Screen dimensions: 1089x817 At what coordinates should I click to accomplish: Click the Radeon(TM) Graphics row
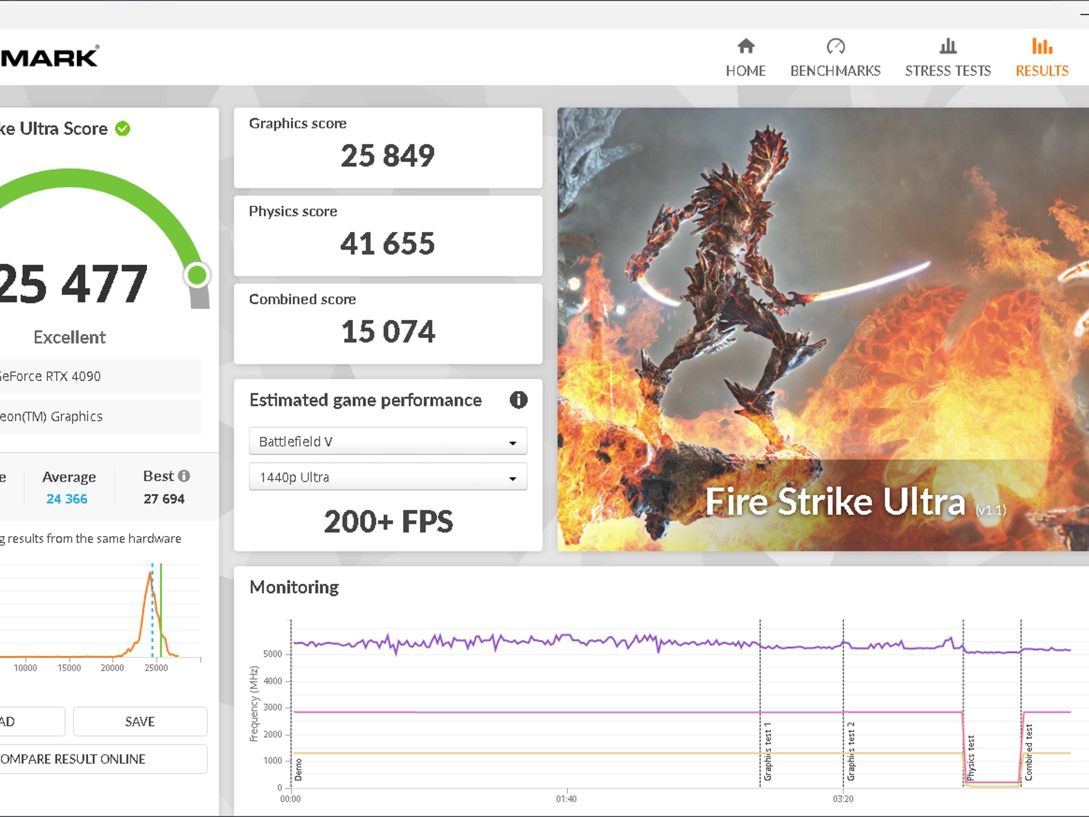[100, 416]
